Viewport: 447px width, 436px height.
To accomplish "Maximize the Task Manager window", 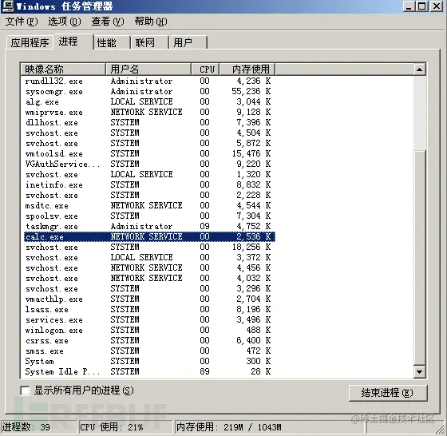I will (x=422, y=6).
